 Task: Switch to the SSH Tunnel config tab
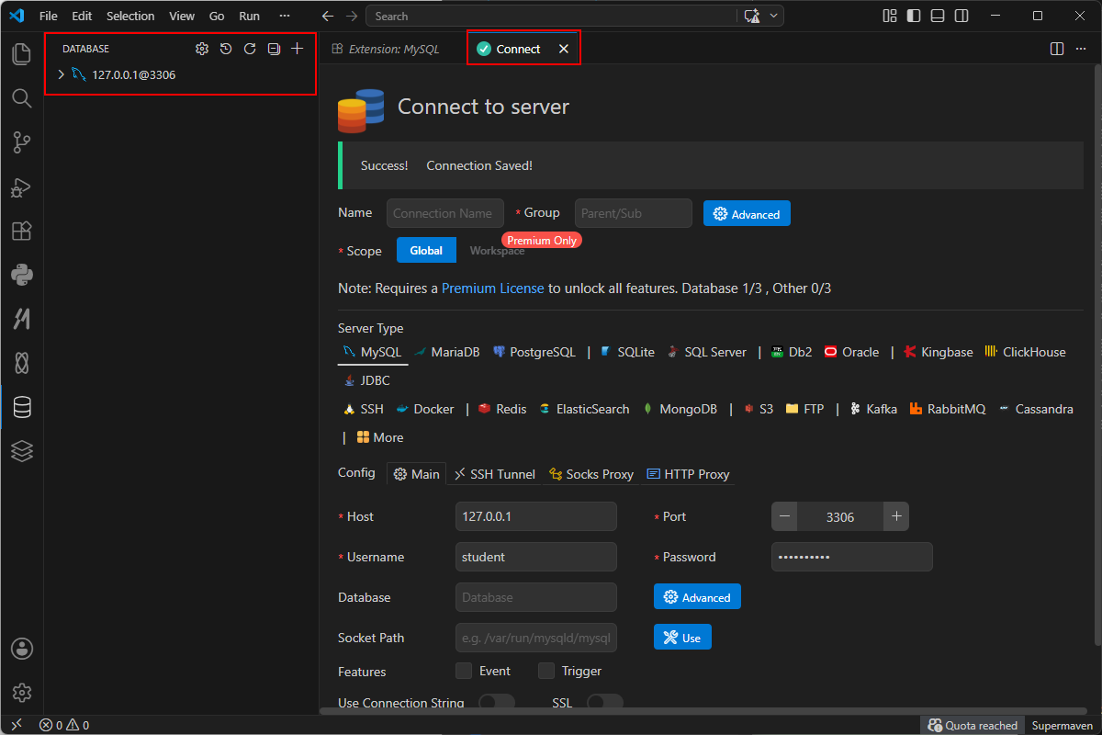(494, 474)
